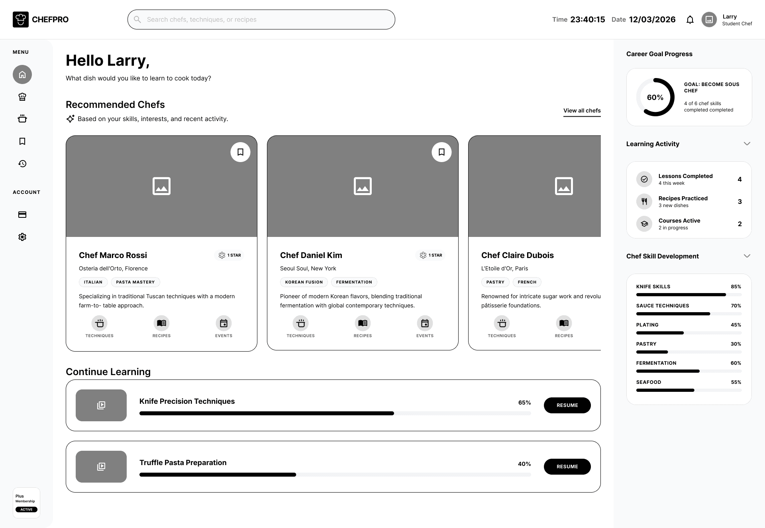Open Chef Daniel Kim's Events icon
765x528 pixels.
click(425, 323)
